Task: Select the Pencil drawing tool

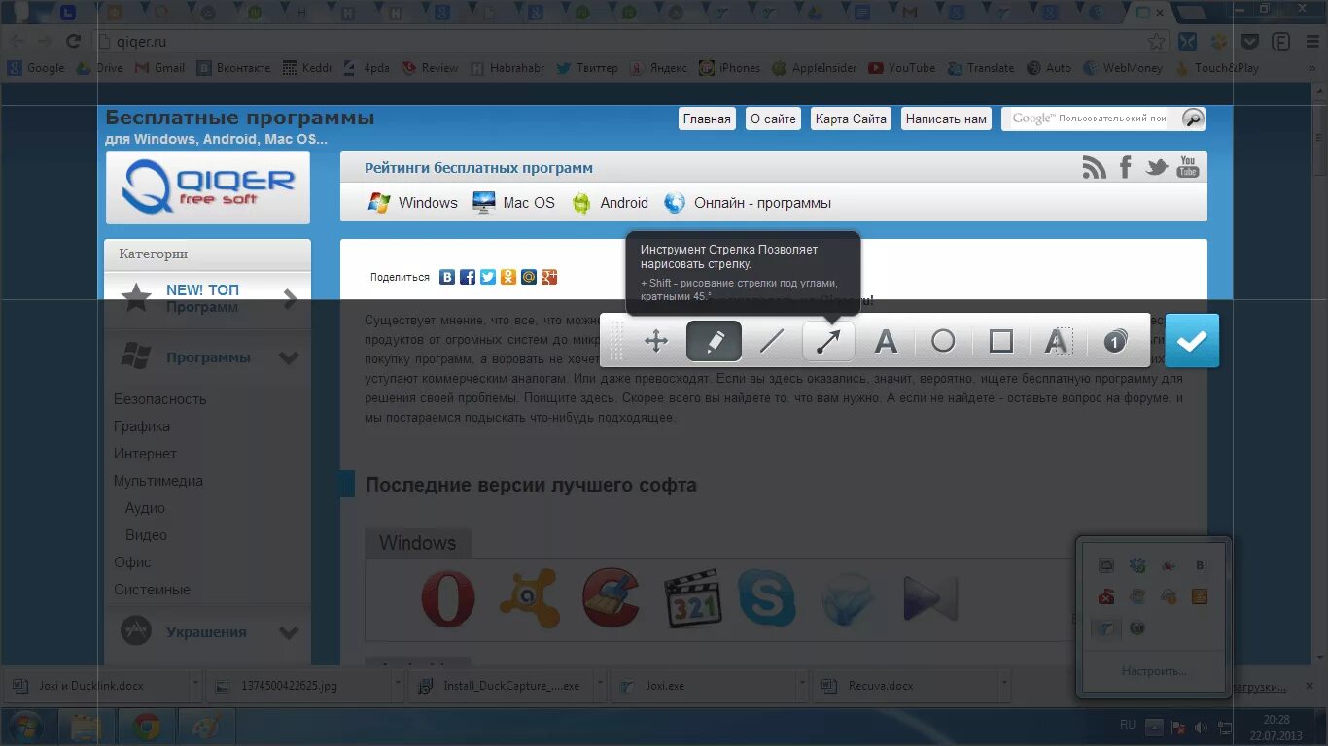Action: click(714, 341)
